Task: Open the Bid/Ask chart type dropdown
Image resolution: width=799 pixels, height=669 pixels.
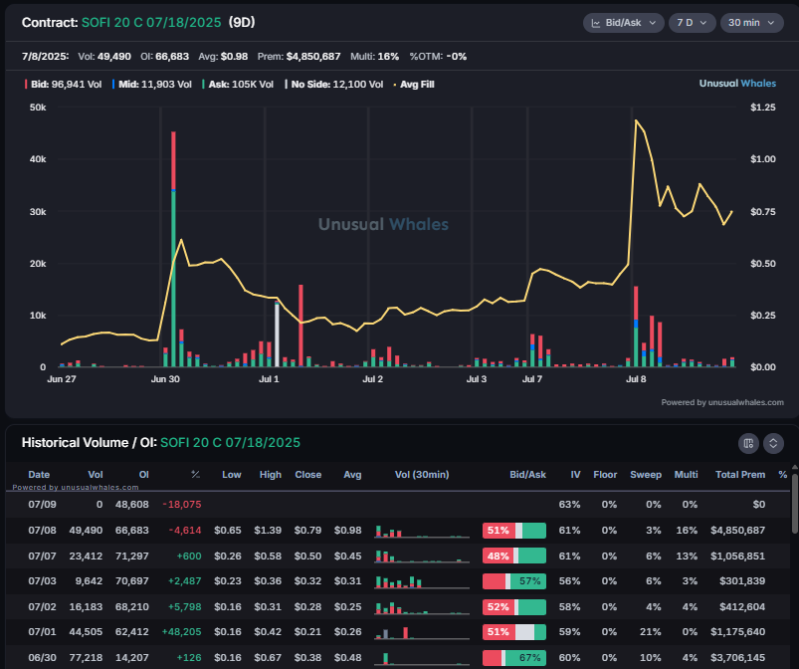Action: tap(623, 23)
